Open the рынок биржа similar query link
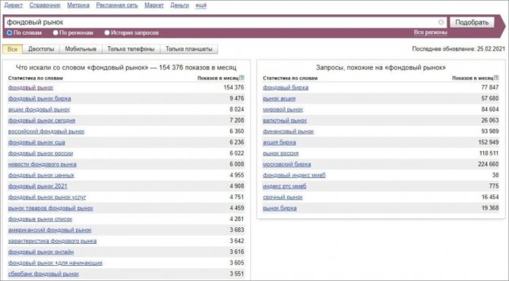This screenshot has height=281, width=509. tap(280, 208)
